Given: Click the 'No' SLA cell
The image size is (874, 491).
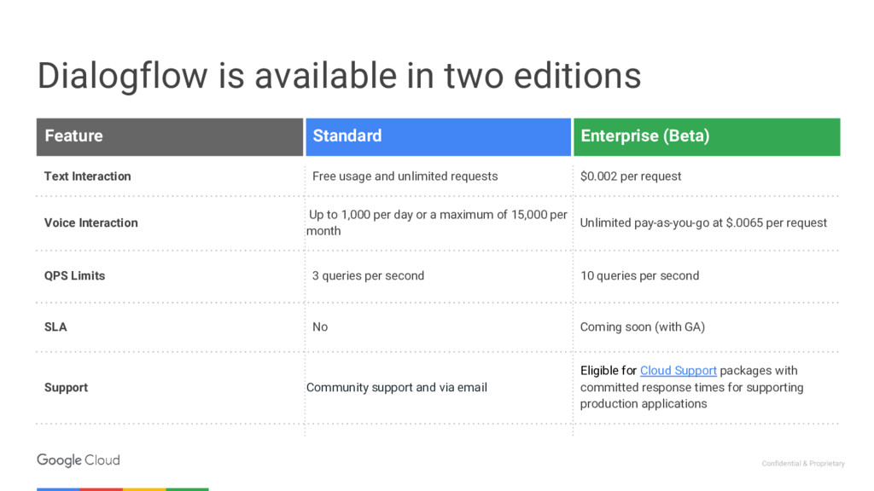Looking at the screenshot, I should pos(320,326).
